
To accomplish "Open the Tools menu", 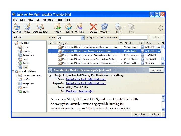I will [59, 20].
